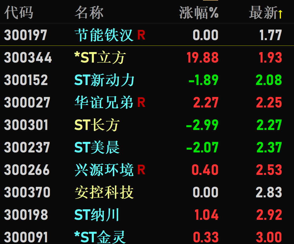Click change value -2.99
This screenshot has height=244, width=294.
click(202, 125)
